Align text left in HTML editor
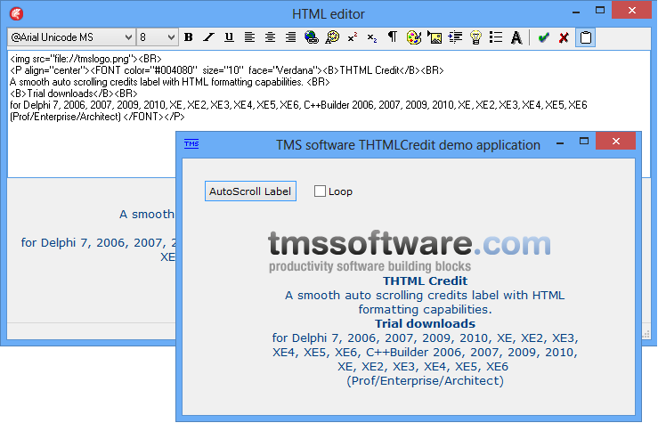 [x=249, y=37]
